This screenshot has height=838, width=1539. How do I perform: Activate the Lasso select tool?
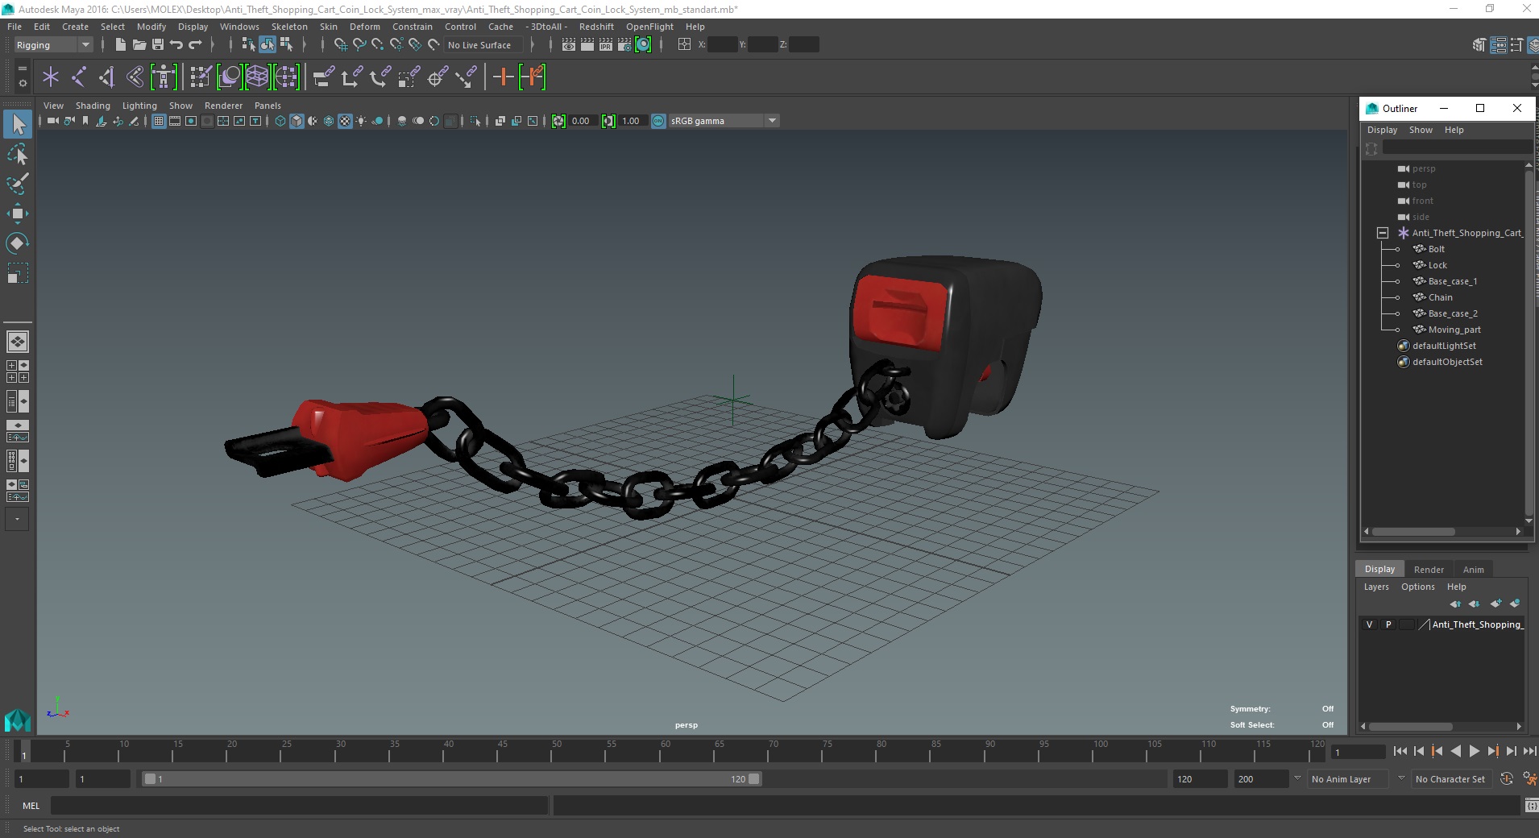(x=18, y=154)
